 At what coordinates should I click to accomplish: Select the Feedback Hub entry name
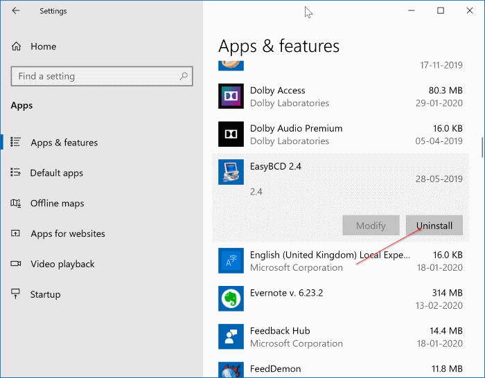click(x=280, y=331)
